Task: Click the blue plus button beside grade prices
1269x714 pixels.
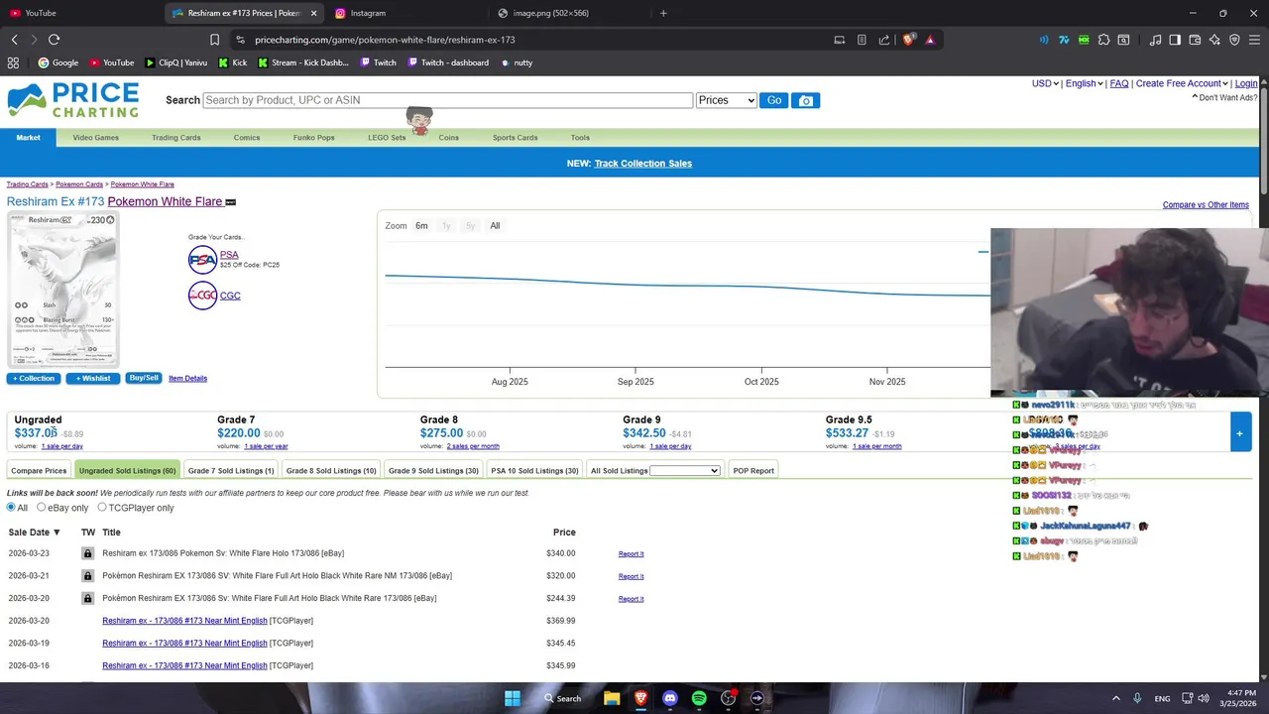Action: (1239, 433)
